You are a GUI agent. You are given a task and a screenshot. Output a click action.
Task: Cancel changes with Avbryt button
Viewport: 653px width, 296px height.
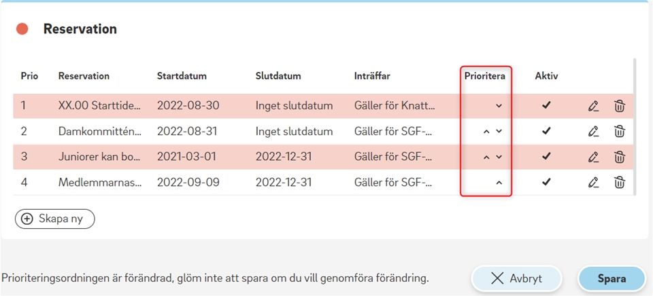click(517, 278)
